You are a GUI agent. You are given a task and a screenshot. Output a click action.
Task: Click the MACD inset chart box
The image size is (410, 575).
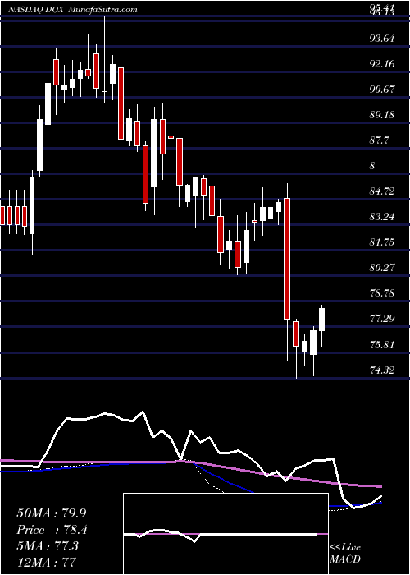(x=225, y=534)
